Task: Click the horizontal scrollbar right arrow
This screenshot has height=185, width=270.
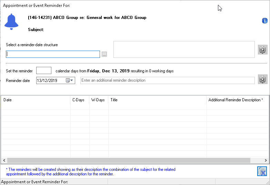Action: pyautogui.click(x=266, y=161)
